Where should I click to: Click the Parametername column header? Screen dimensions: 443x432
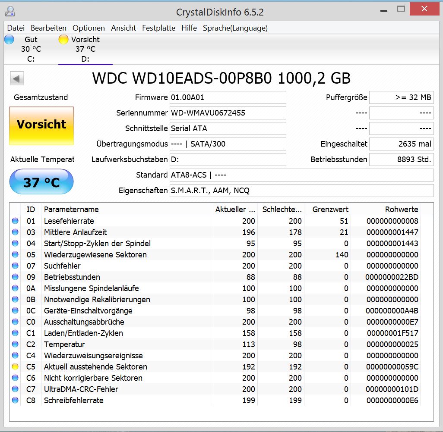(126, 210)
